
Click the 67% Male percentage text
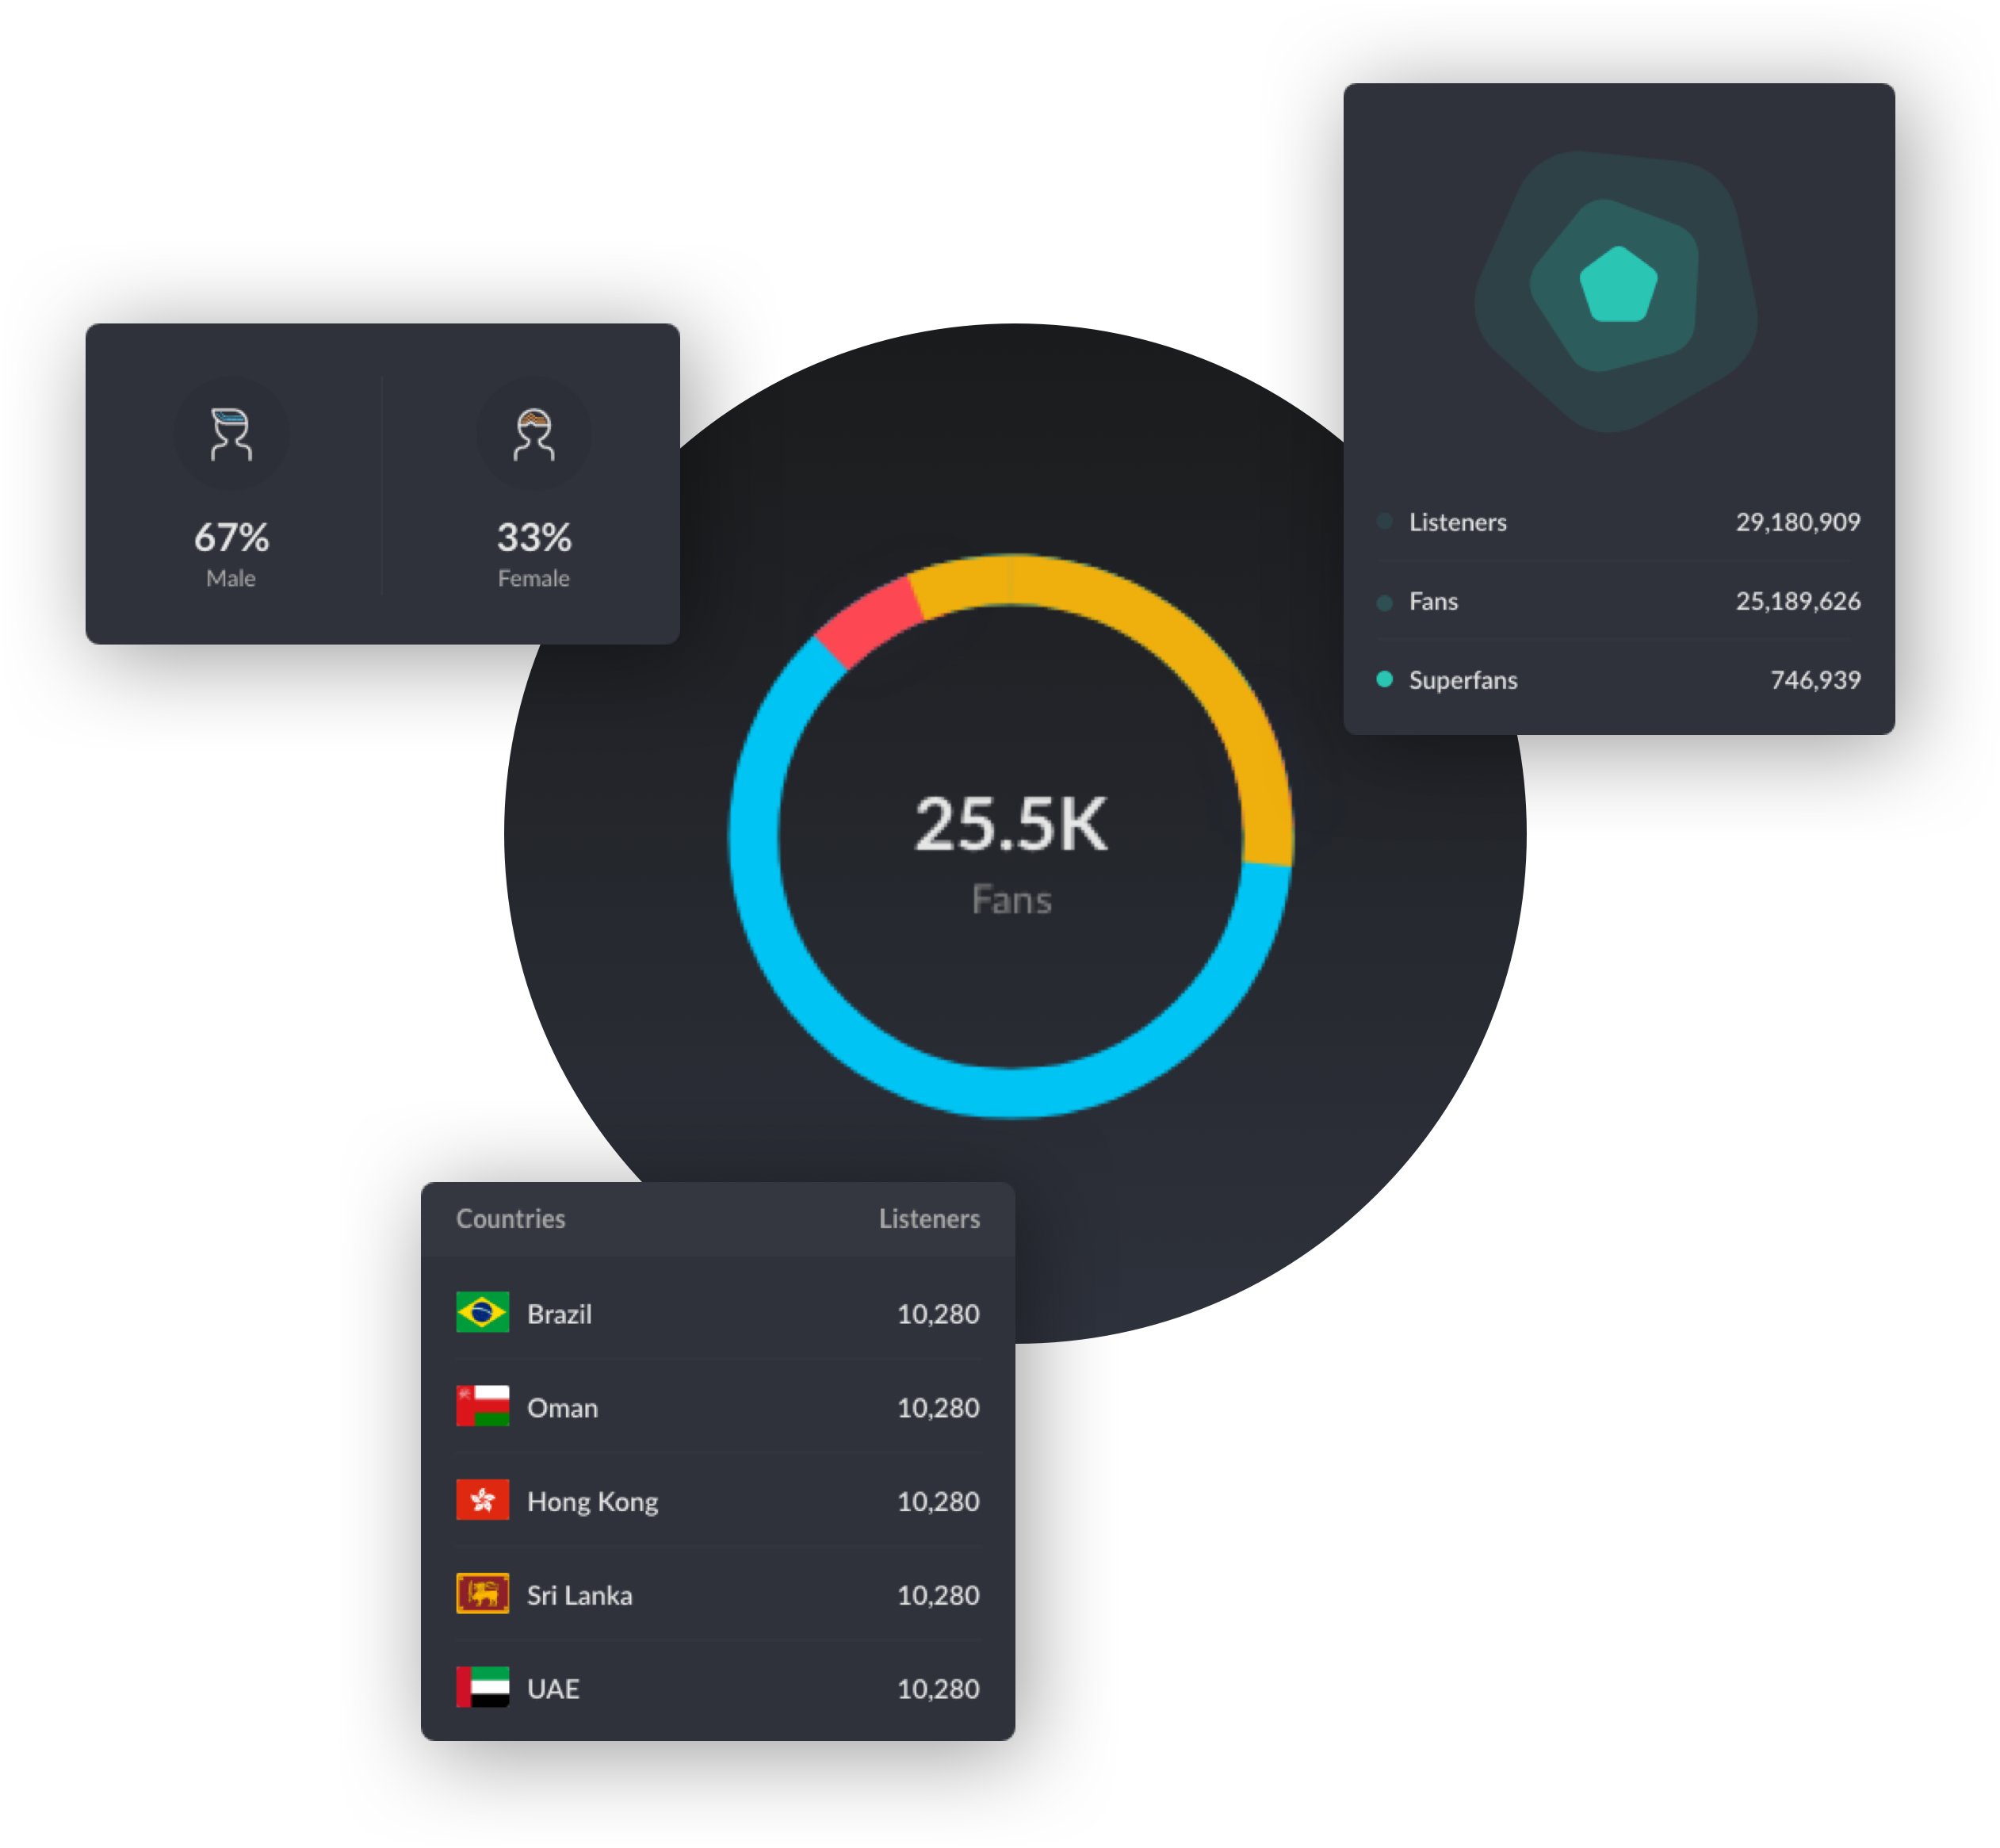click(x=231, y=538)
